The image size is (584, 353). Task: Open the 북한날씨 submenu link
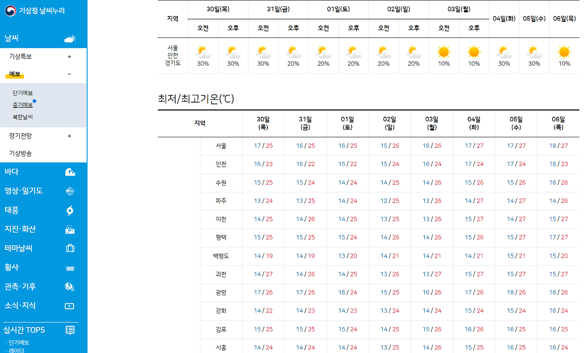[23, 117]
